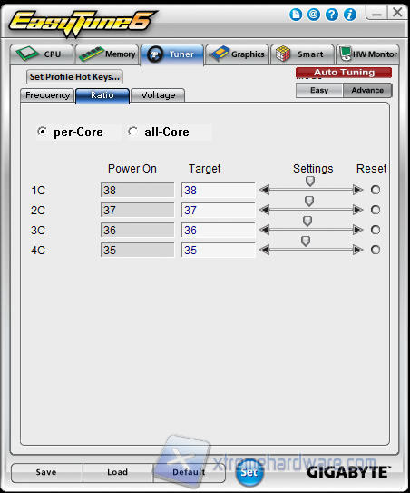Click the blue Set button
Viewport: 410px width, 493px height.
(x=249, y=472)
